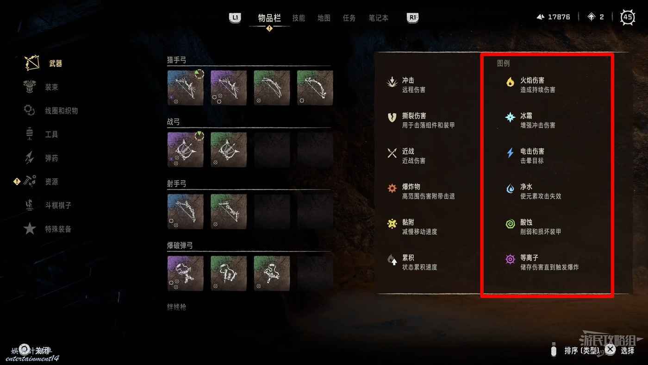This screenshot has height=365, width=648.
Task: Open the 特殊装备 star icon
Action: pyautogui.click(x=30, y=228)
